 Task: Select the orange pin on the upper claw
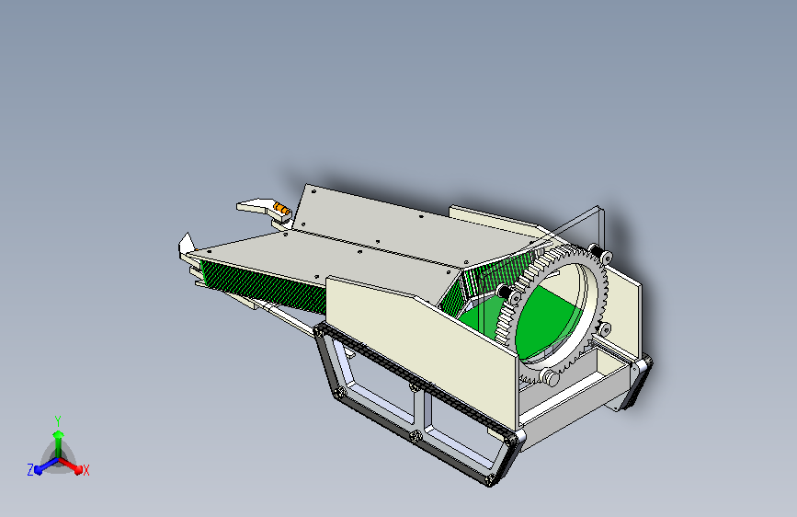coord(281,208)
